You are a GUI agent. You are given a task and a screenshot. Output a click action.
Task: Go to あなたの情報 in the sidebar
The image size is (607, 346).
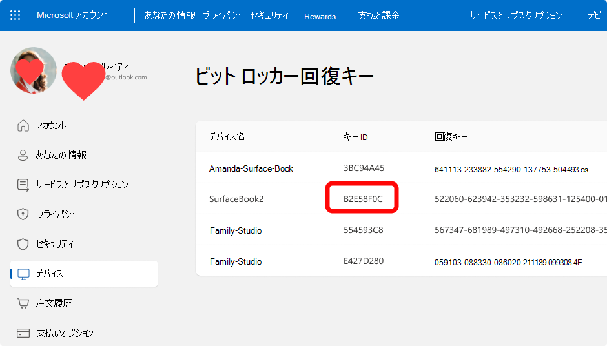[x=61, y=155]
